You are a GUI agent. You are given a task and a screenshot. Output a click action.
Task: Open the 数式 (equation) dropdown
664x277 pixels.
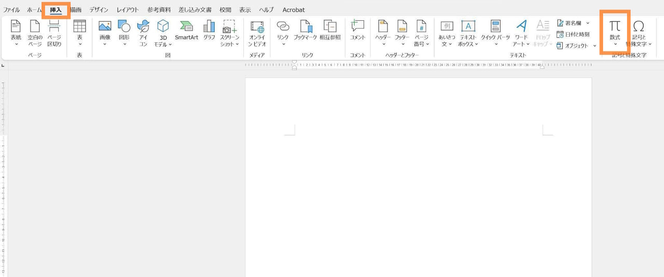coord(615,44)
